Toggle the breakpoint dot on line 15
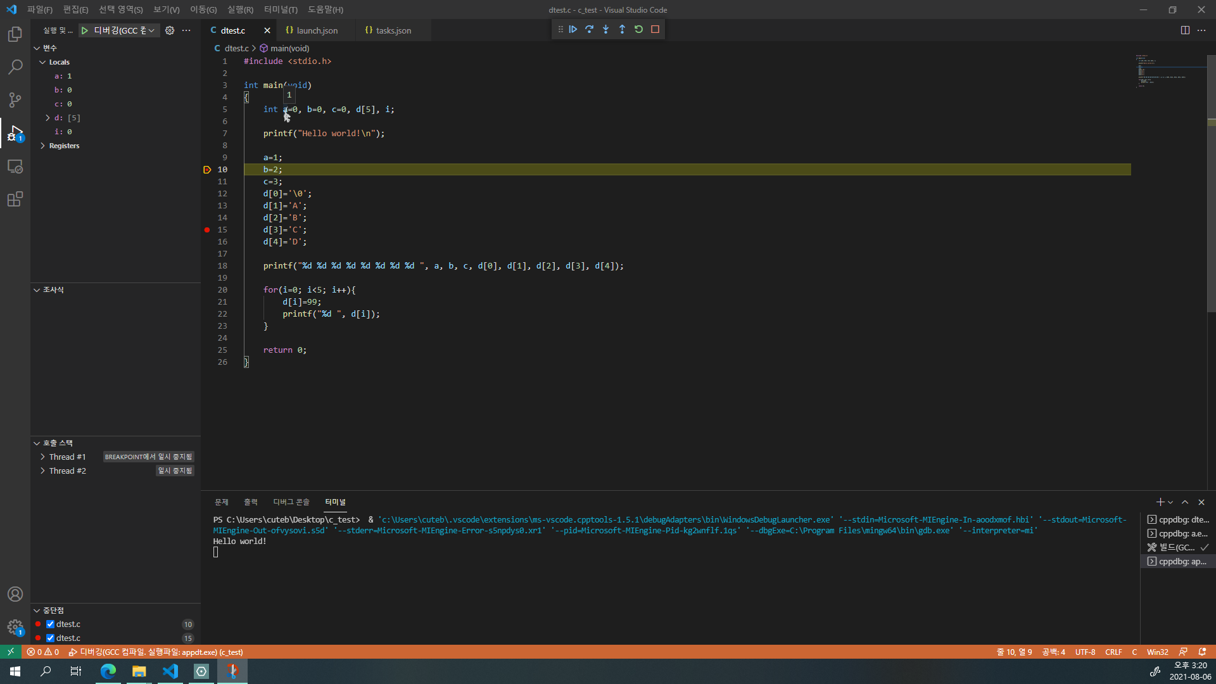Viewport: 1216px width, 684px height. pos(207,230)
